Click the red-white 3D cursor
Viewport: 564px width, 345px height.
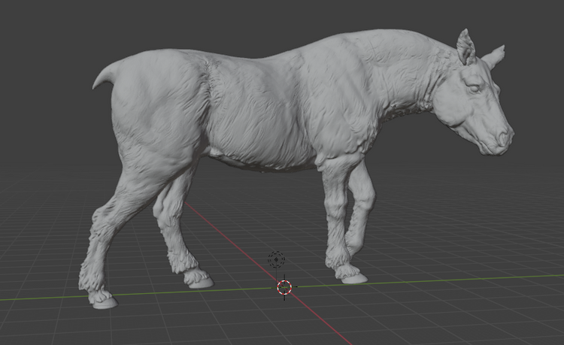click(x=284, y=286)
